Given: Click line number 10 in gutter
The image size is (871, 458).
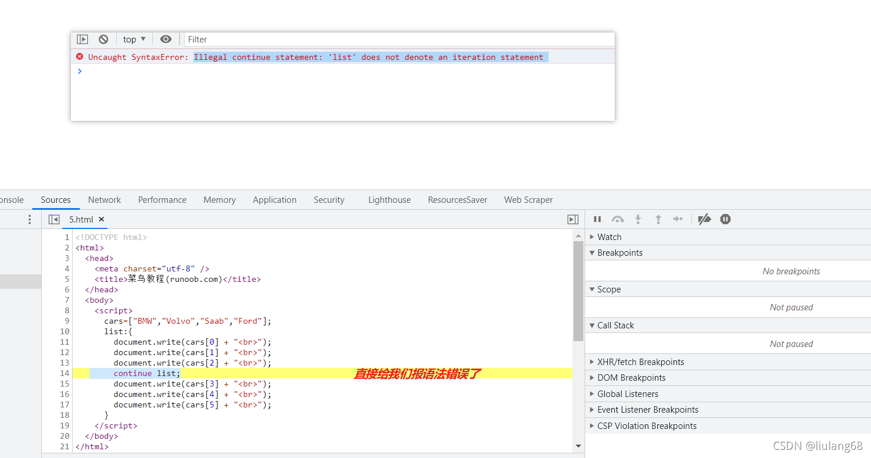Looking at the screenshot, I should 64,331.
